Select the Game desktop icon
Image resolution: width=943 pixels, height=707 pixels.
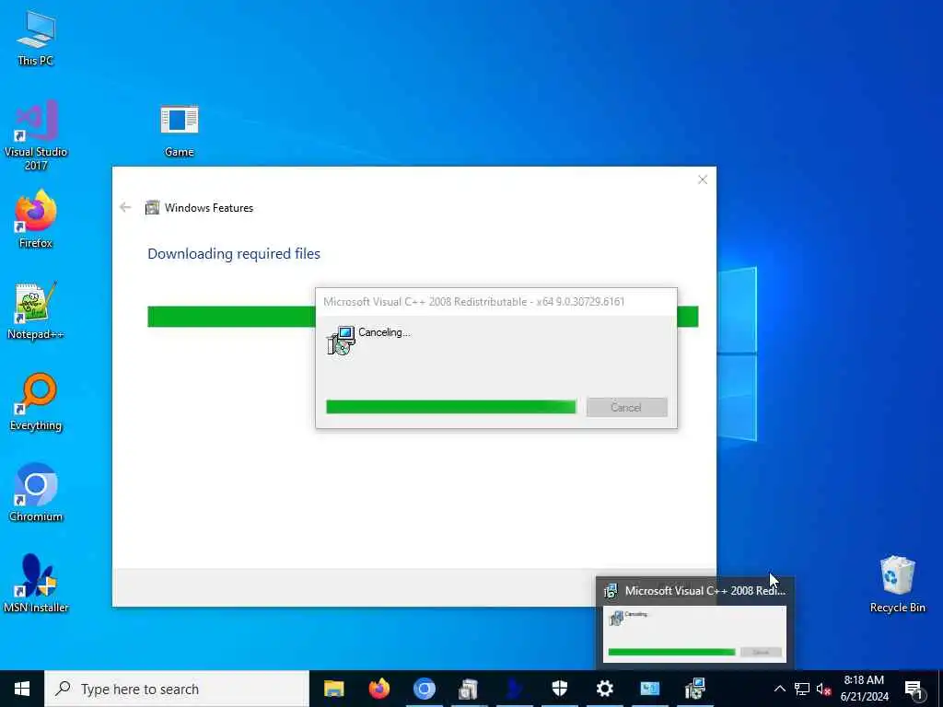click(x=180, y=131)
